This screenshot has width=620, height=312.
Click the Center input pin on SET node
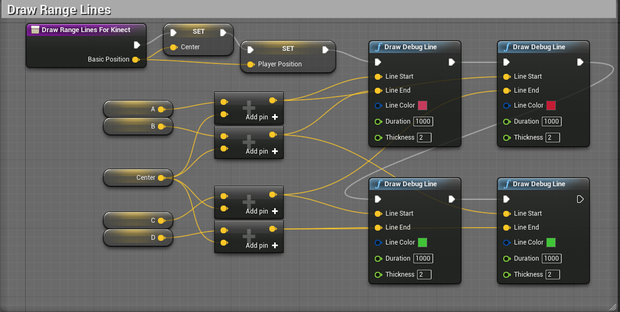click(x=173, y=47)
